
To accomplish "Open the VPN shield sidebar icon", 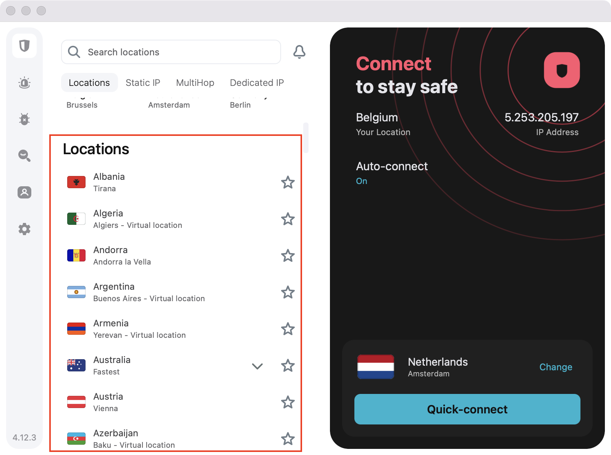I will point(24,46).
